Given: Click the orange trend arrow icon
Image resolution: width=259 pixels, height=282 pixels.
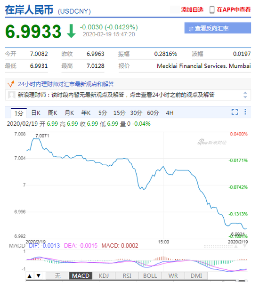Looking at the screenshot, I should (11, 84).
